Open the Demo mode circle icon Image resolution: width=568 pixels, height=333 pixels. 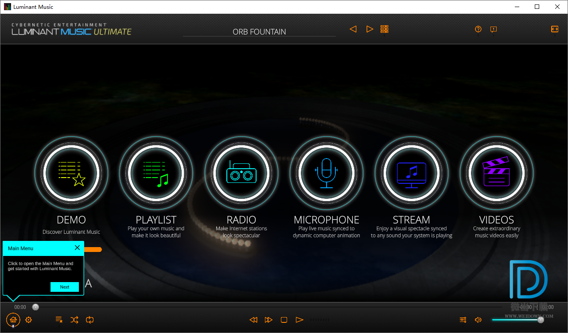tap(71, 173)
